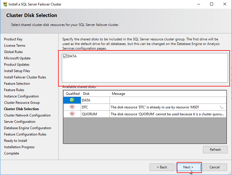The height and width of the screenshot is (175, 232).
Task: Click the Refresh button
Action: point(215,149)
